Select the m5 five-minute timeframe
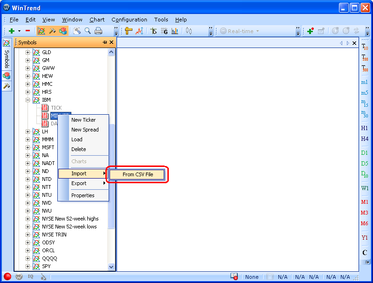 [365, 93]
